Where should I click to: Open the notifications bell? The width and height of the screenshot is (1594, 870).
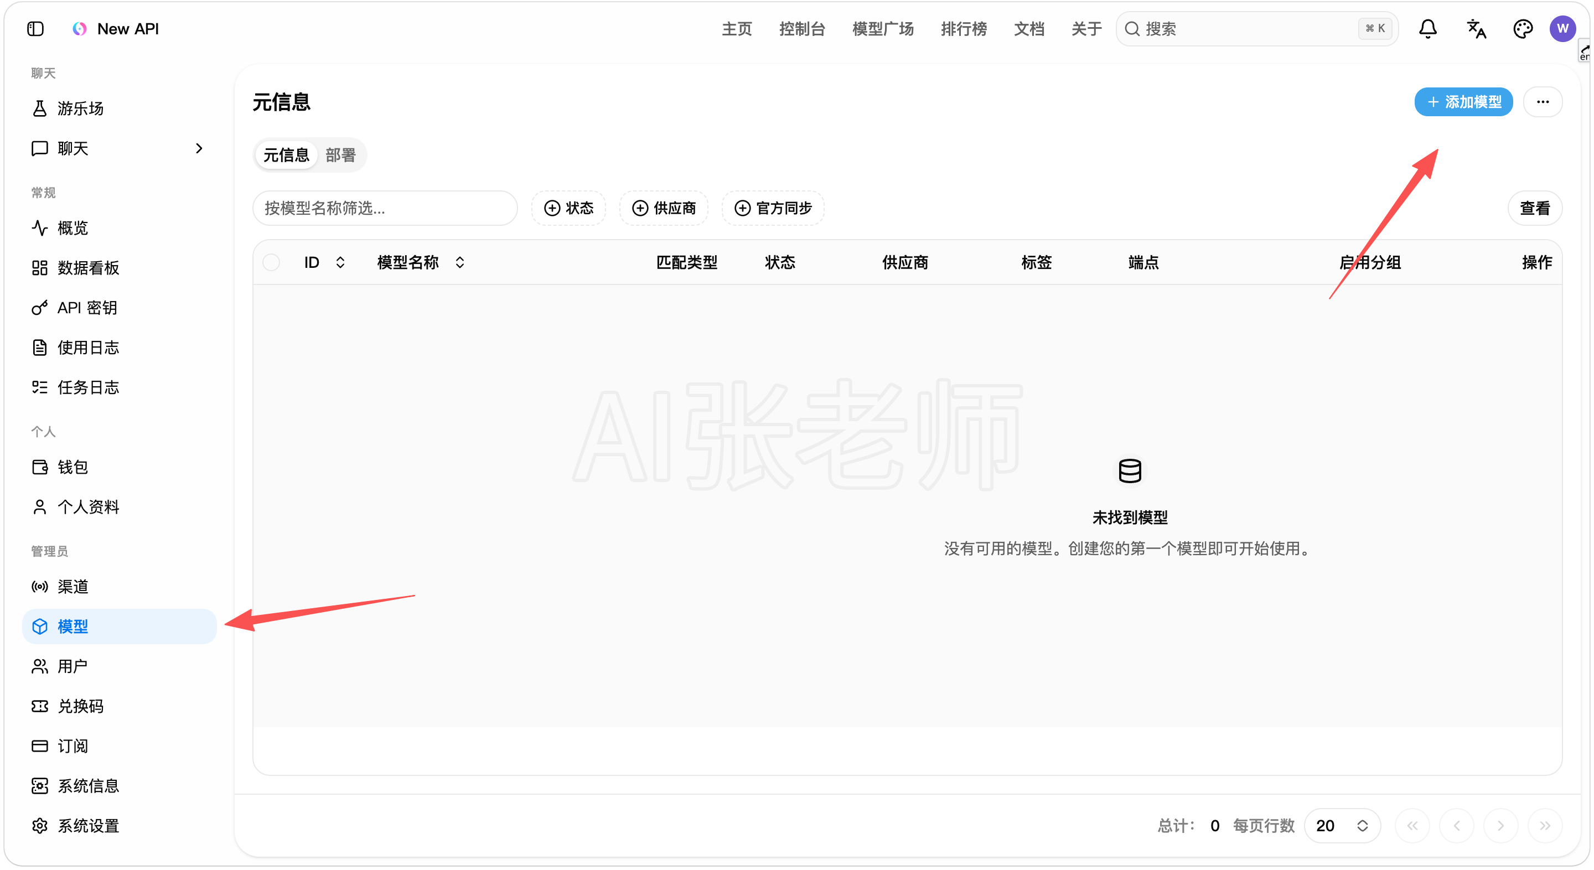pyautogui.click(x=1427, y=28)
